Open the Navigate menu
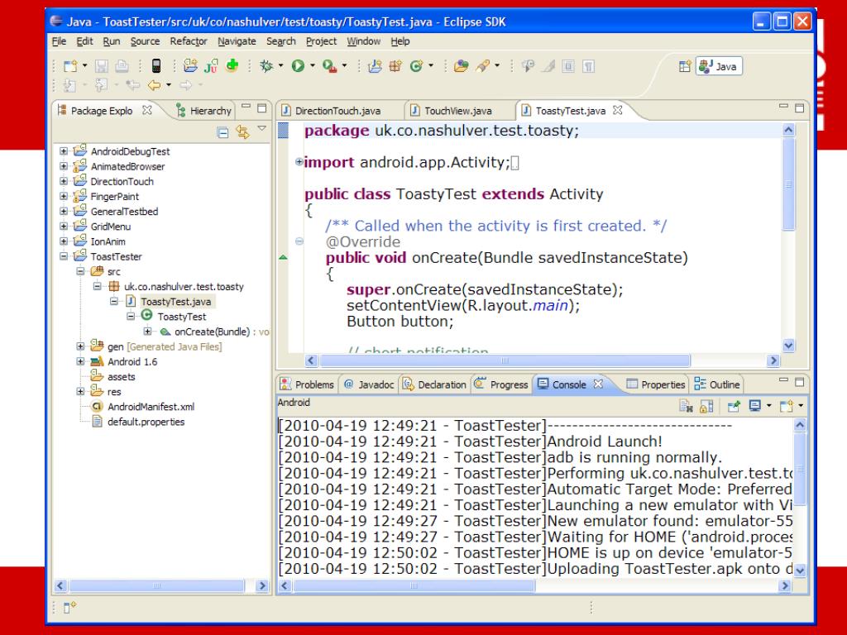 (x=237, y=41)
